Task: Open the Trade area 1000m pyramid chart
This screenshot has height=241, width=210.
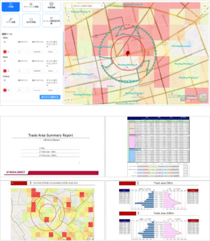Action: [159, 229]
